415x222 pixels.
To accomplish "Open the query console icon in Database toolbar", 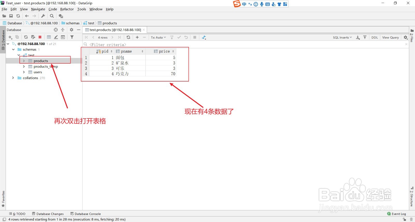I will 63,37.
